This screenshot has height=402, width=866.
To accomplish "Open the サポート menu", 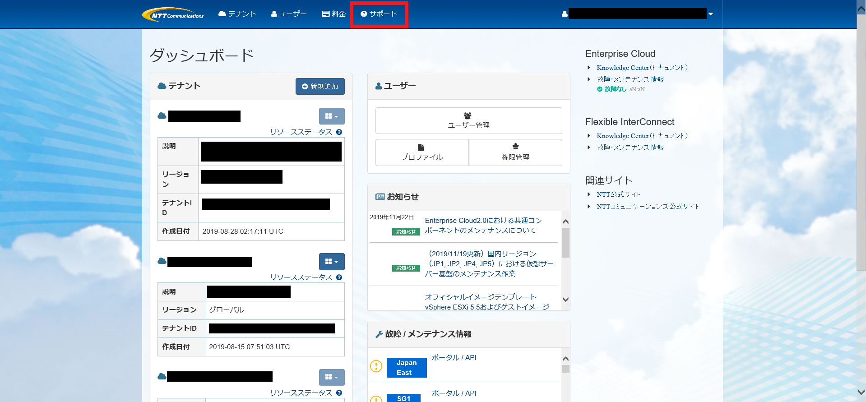I will [379, 14].
